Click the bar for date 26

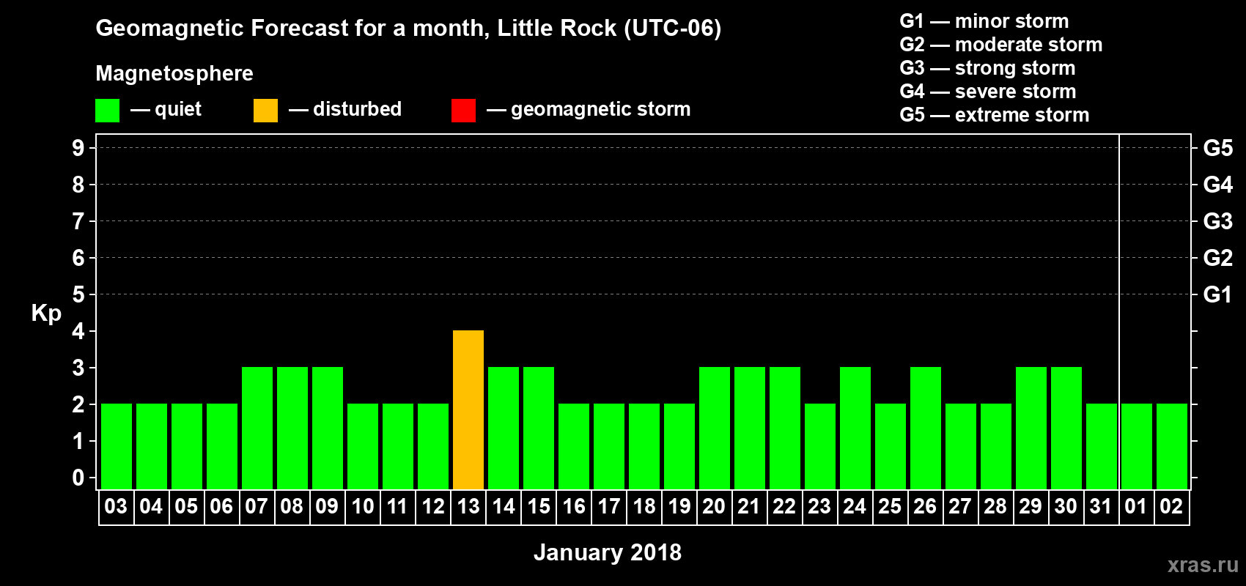click(x=926, y=428)
